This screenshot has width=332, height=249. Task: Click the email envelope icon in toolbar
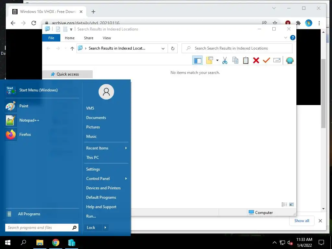277,60
